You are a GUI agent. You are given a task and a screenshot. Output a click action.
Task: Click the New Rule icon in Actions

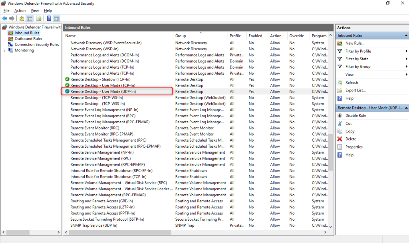(340, 43)
